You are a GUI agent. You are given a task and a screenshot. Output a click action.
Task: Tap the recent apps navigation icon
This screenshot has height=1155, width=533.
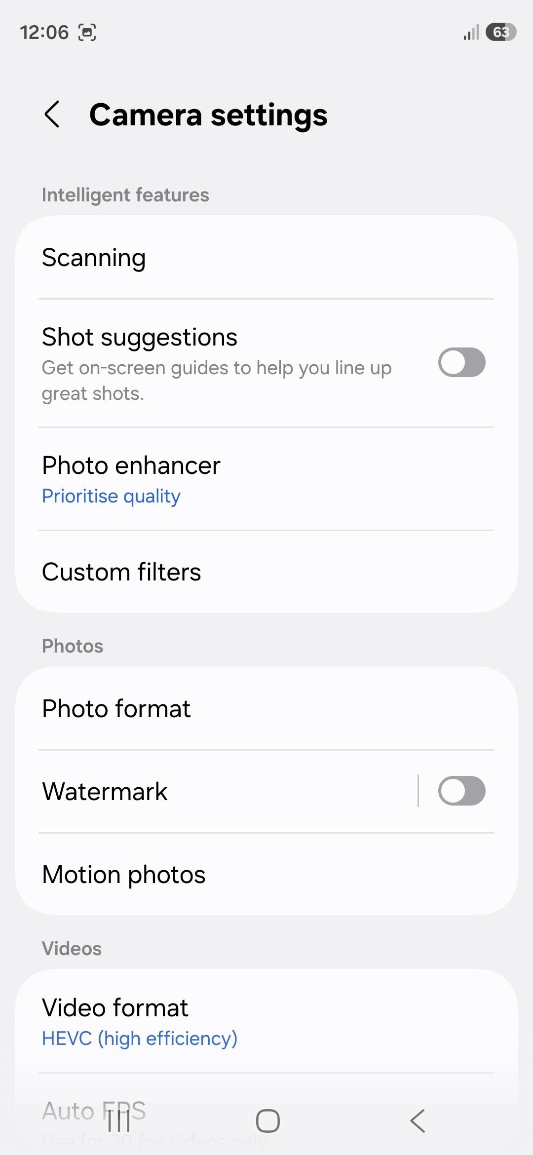pos(118,1120)
